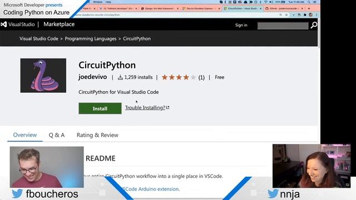Open the macOS Window menu

pyautogui.click(x=98, y=2)
